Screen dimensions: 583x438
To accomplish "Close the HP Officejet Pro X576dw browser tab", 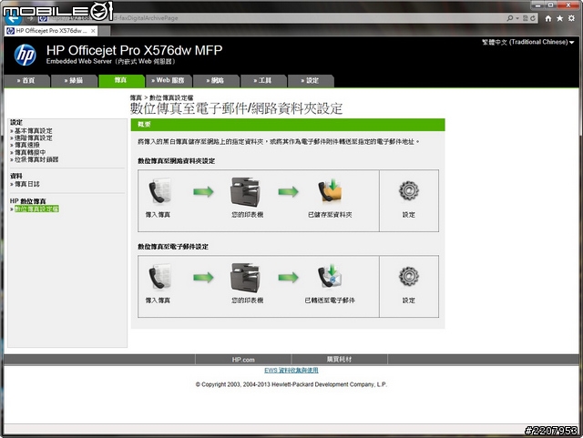I will (x=93, y=31).
